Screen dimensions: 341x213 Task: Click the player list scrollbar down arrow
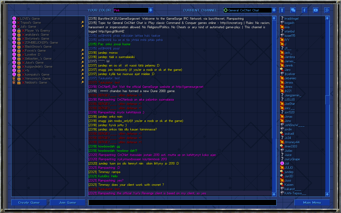pyautogui.click(x=327, y=194)
